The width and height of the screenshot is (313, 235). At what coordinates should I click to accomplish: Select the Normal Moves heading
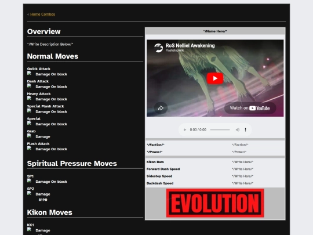point(53,56)
